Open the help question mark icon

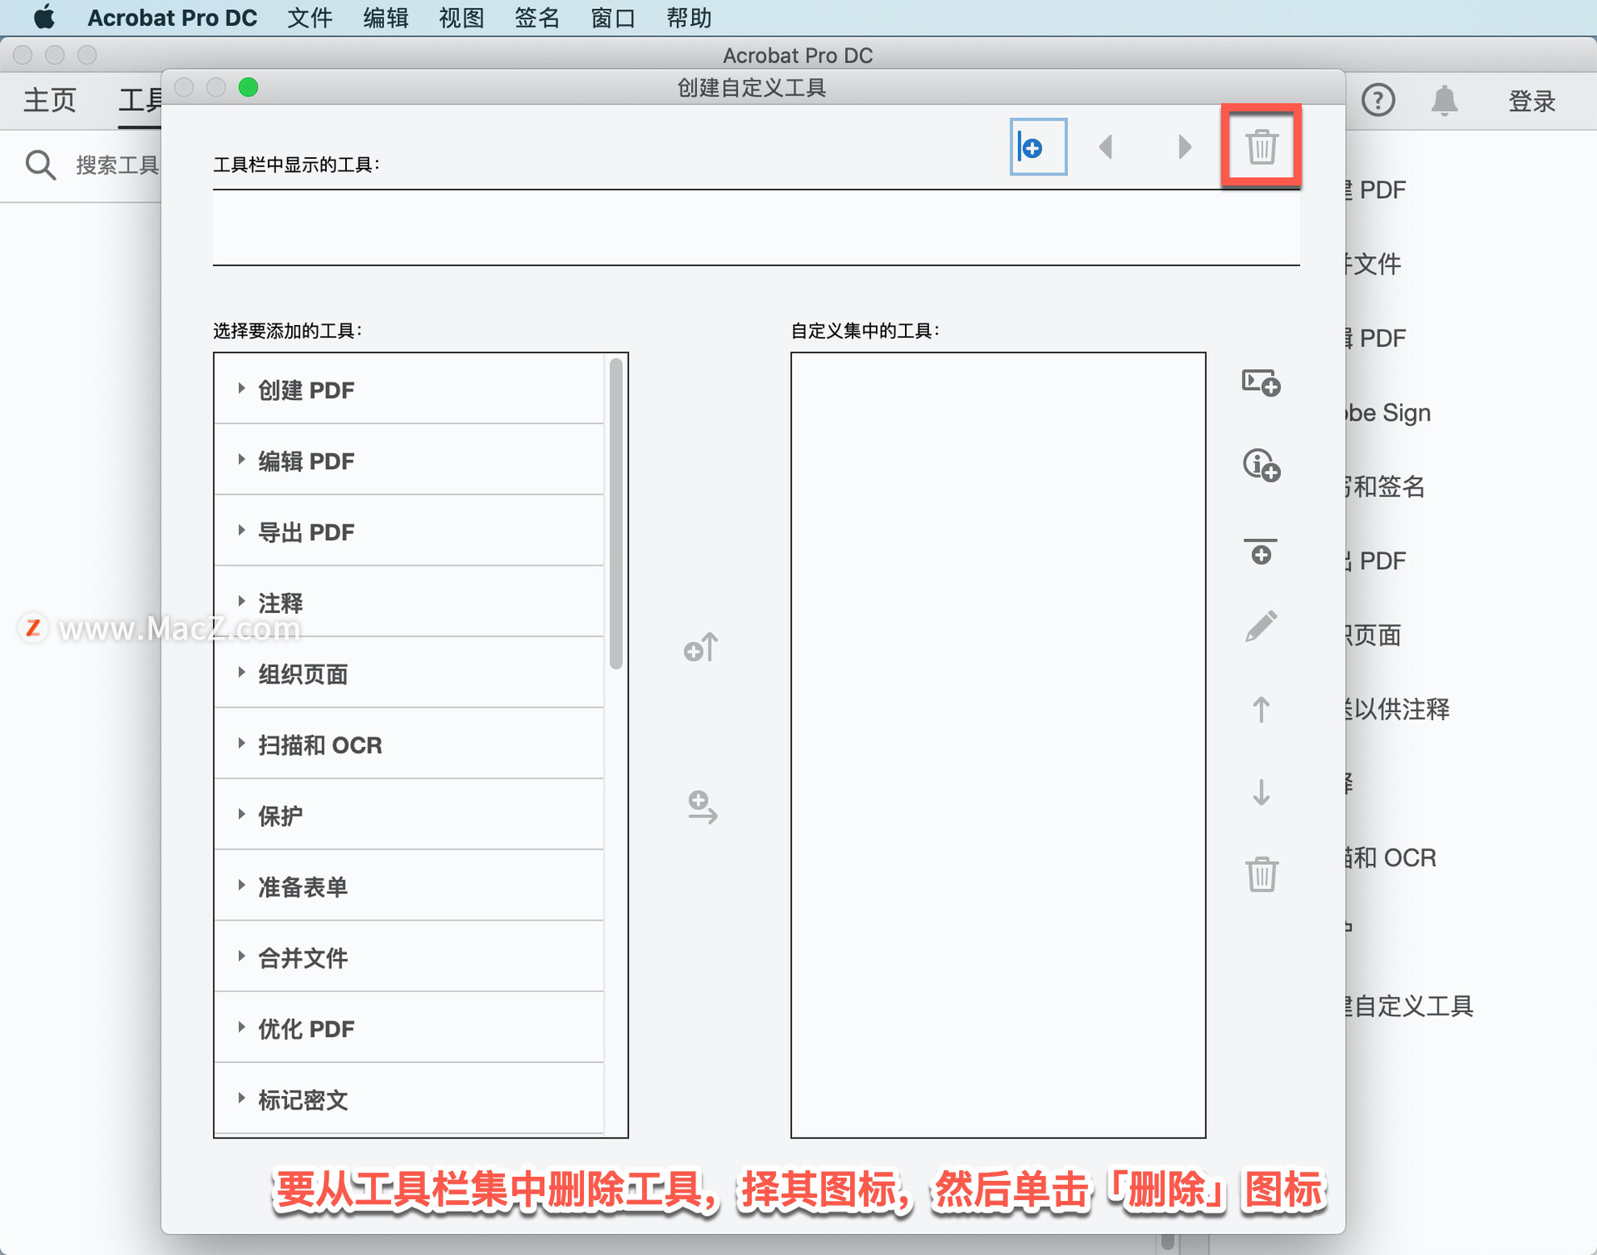1377,101
